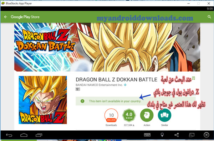214x141 pixels.
Task: Close BlueStacks via circled X icon
Action: tap(207, 135)
